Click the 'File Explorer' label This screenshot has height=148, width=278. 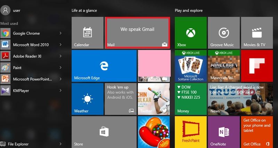(x=18, y=144)
